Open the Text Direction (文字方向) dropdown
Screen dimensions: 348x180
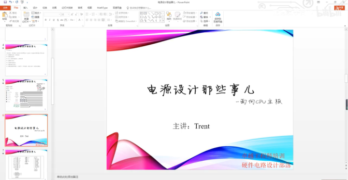coord(122,13)
